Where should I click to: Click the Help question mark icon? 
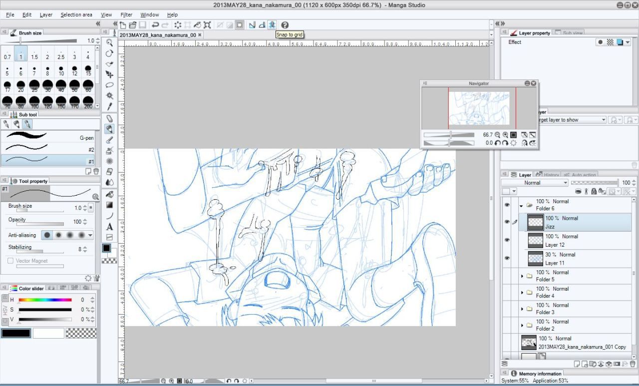pyautogui.click(x=285, y=24)
